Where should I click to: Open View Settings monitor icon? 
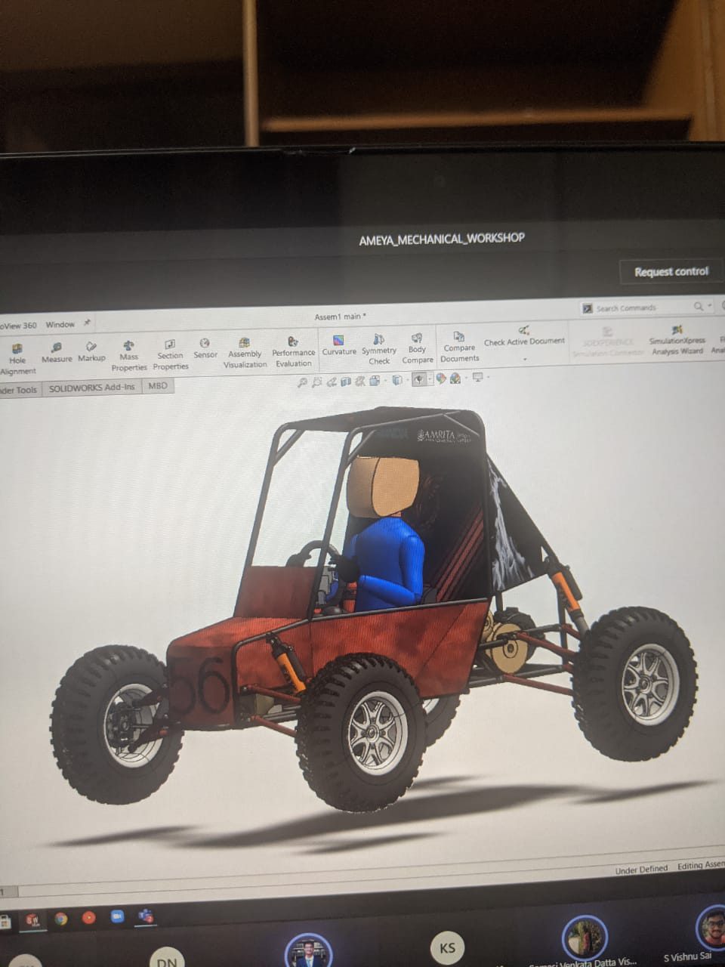477,377
